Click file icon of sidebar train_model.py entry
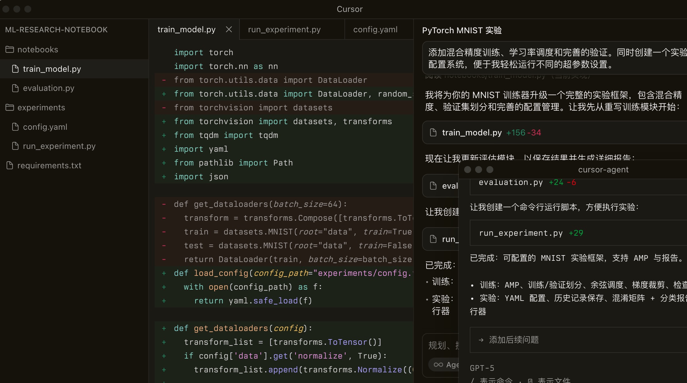This screenshot has height=383, width=687. coord(15,69)
